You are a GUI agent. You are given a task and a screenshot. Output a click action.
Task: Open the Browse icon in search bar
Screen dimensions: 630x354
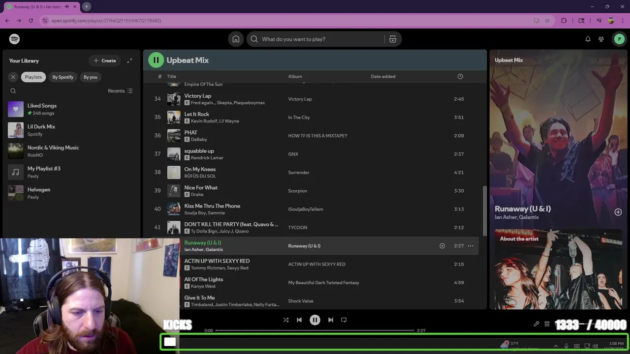[x=393, y=39]
